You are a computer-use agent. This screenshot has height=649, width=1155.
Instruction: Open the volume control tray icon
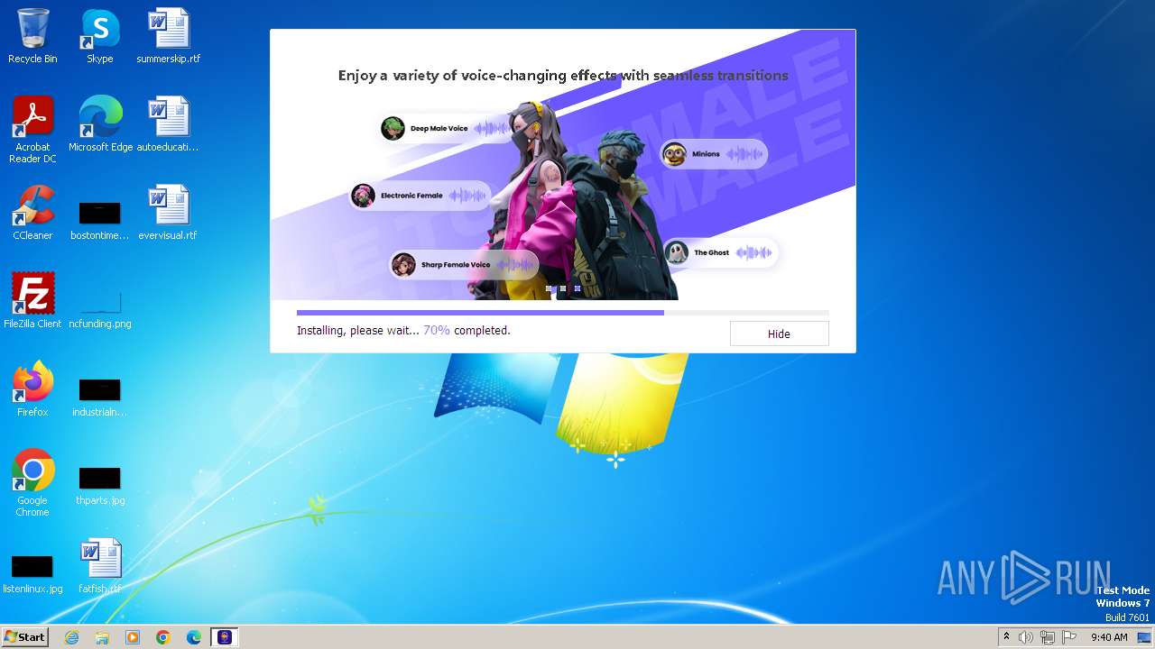pos(1026,637)
